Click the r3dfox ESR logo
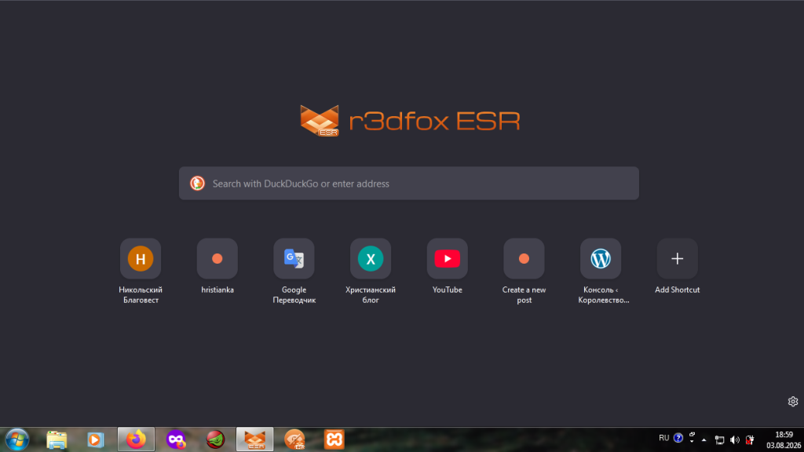The image size is (804, 452). (410, 121)
